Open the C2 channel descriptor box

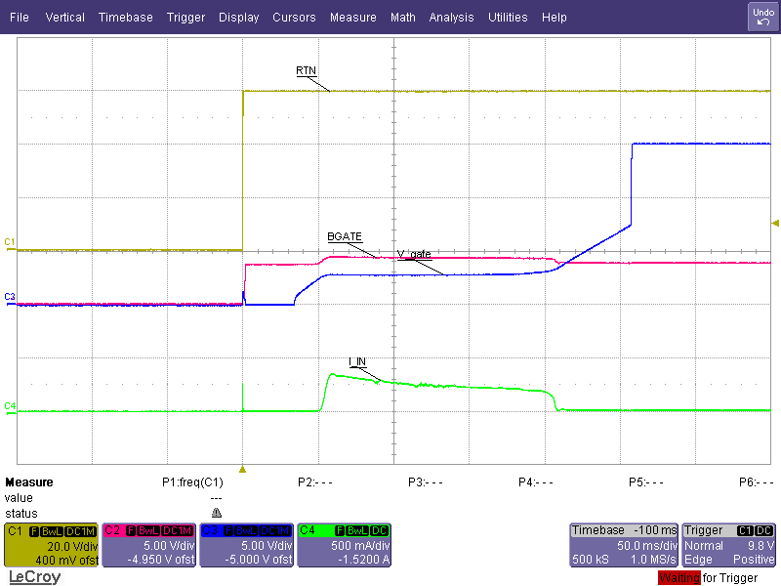pyautogui.click(x=147, y=545)
